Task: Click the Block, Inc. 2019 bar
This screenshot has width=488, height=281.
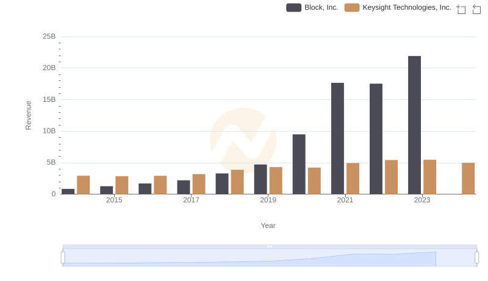Action: pyautogui.click(x=260, y=179)
